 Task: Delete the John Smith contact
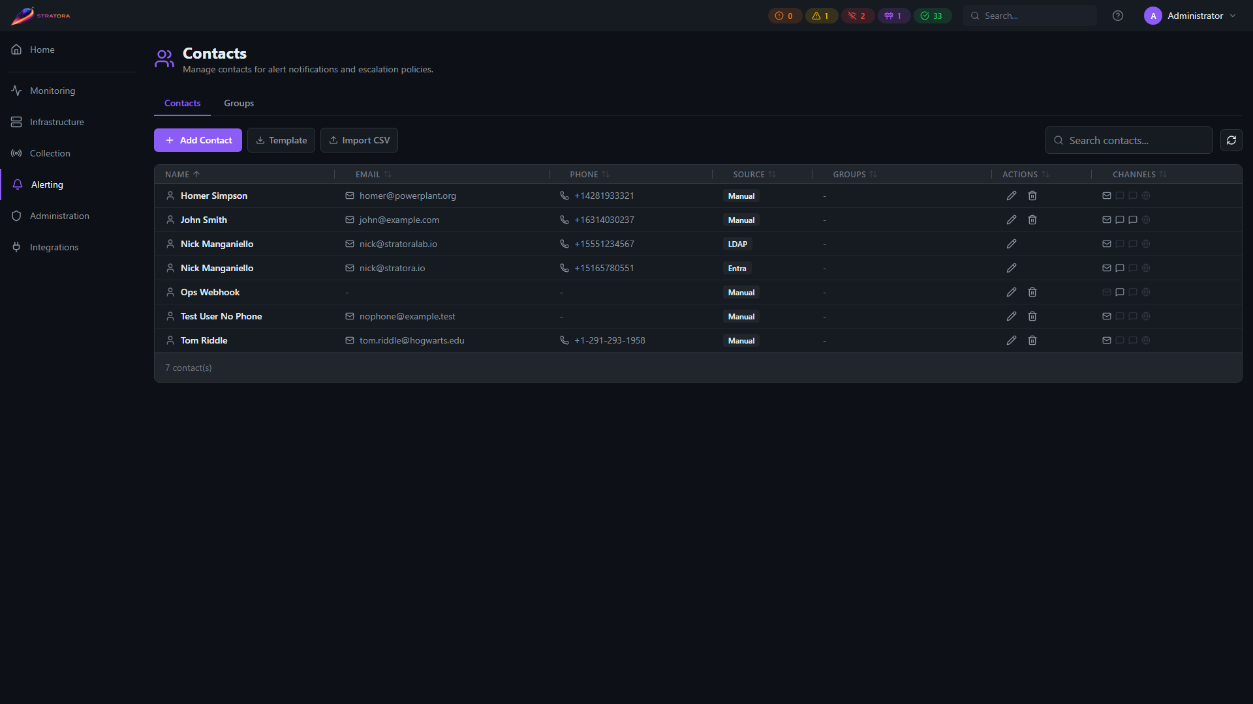pyautogui.click(x=1032, y=220)
